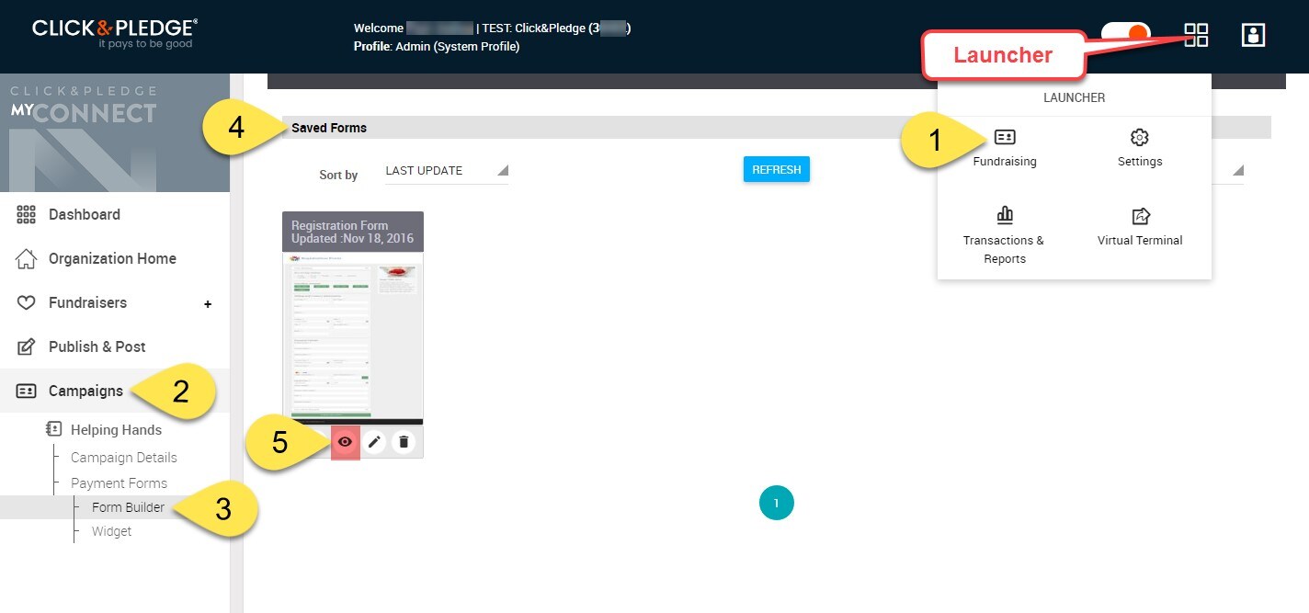Toggle the orange switch in the header
The width and height of the screenshot is (1309, 613).
click(x=1126, y=35)
